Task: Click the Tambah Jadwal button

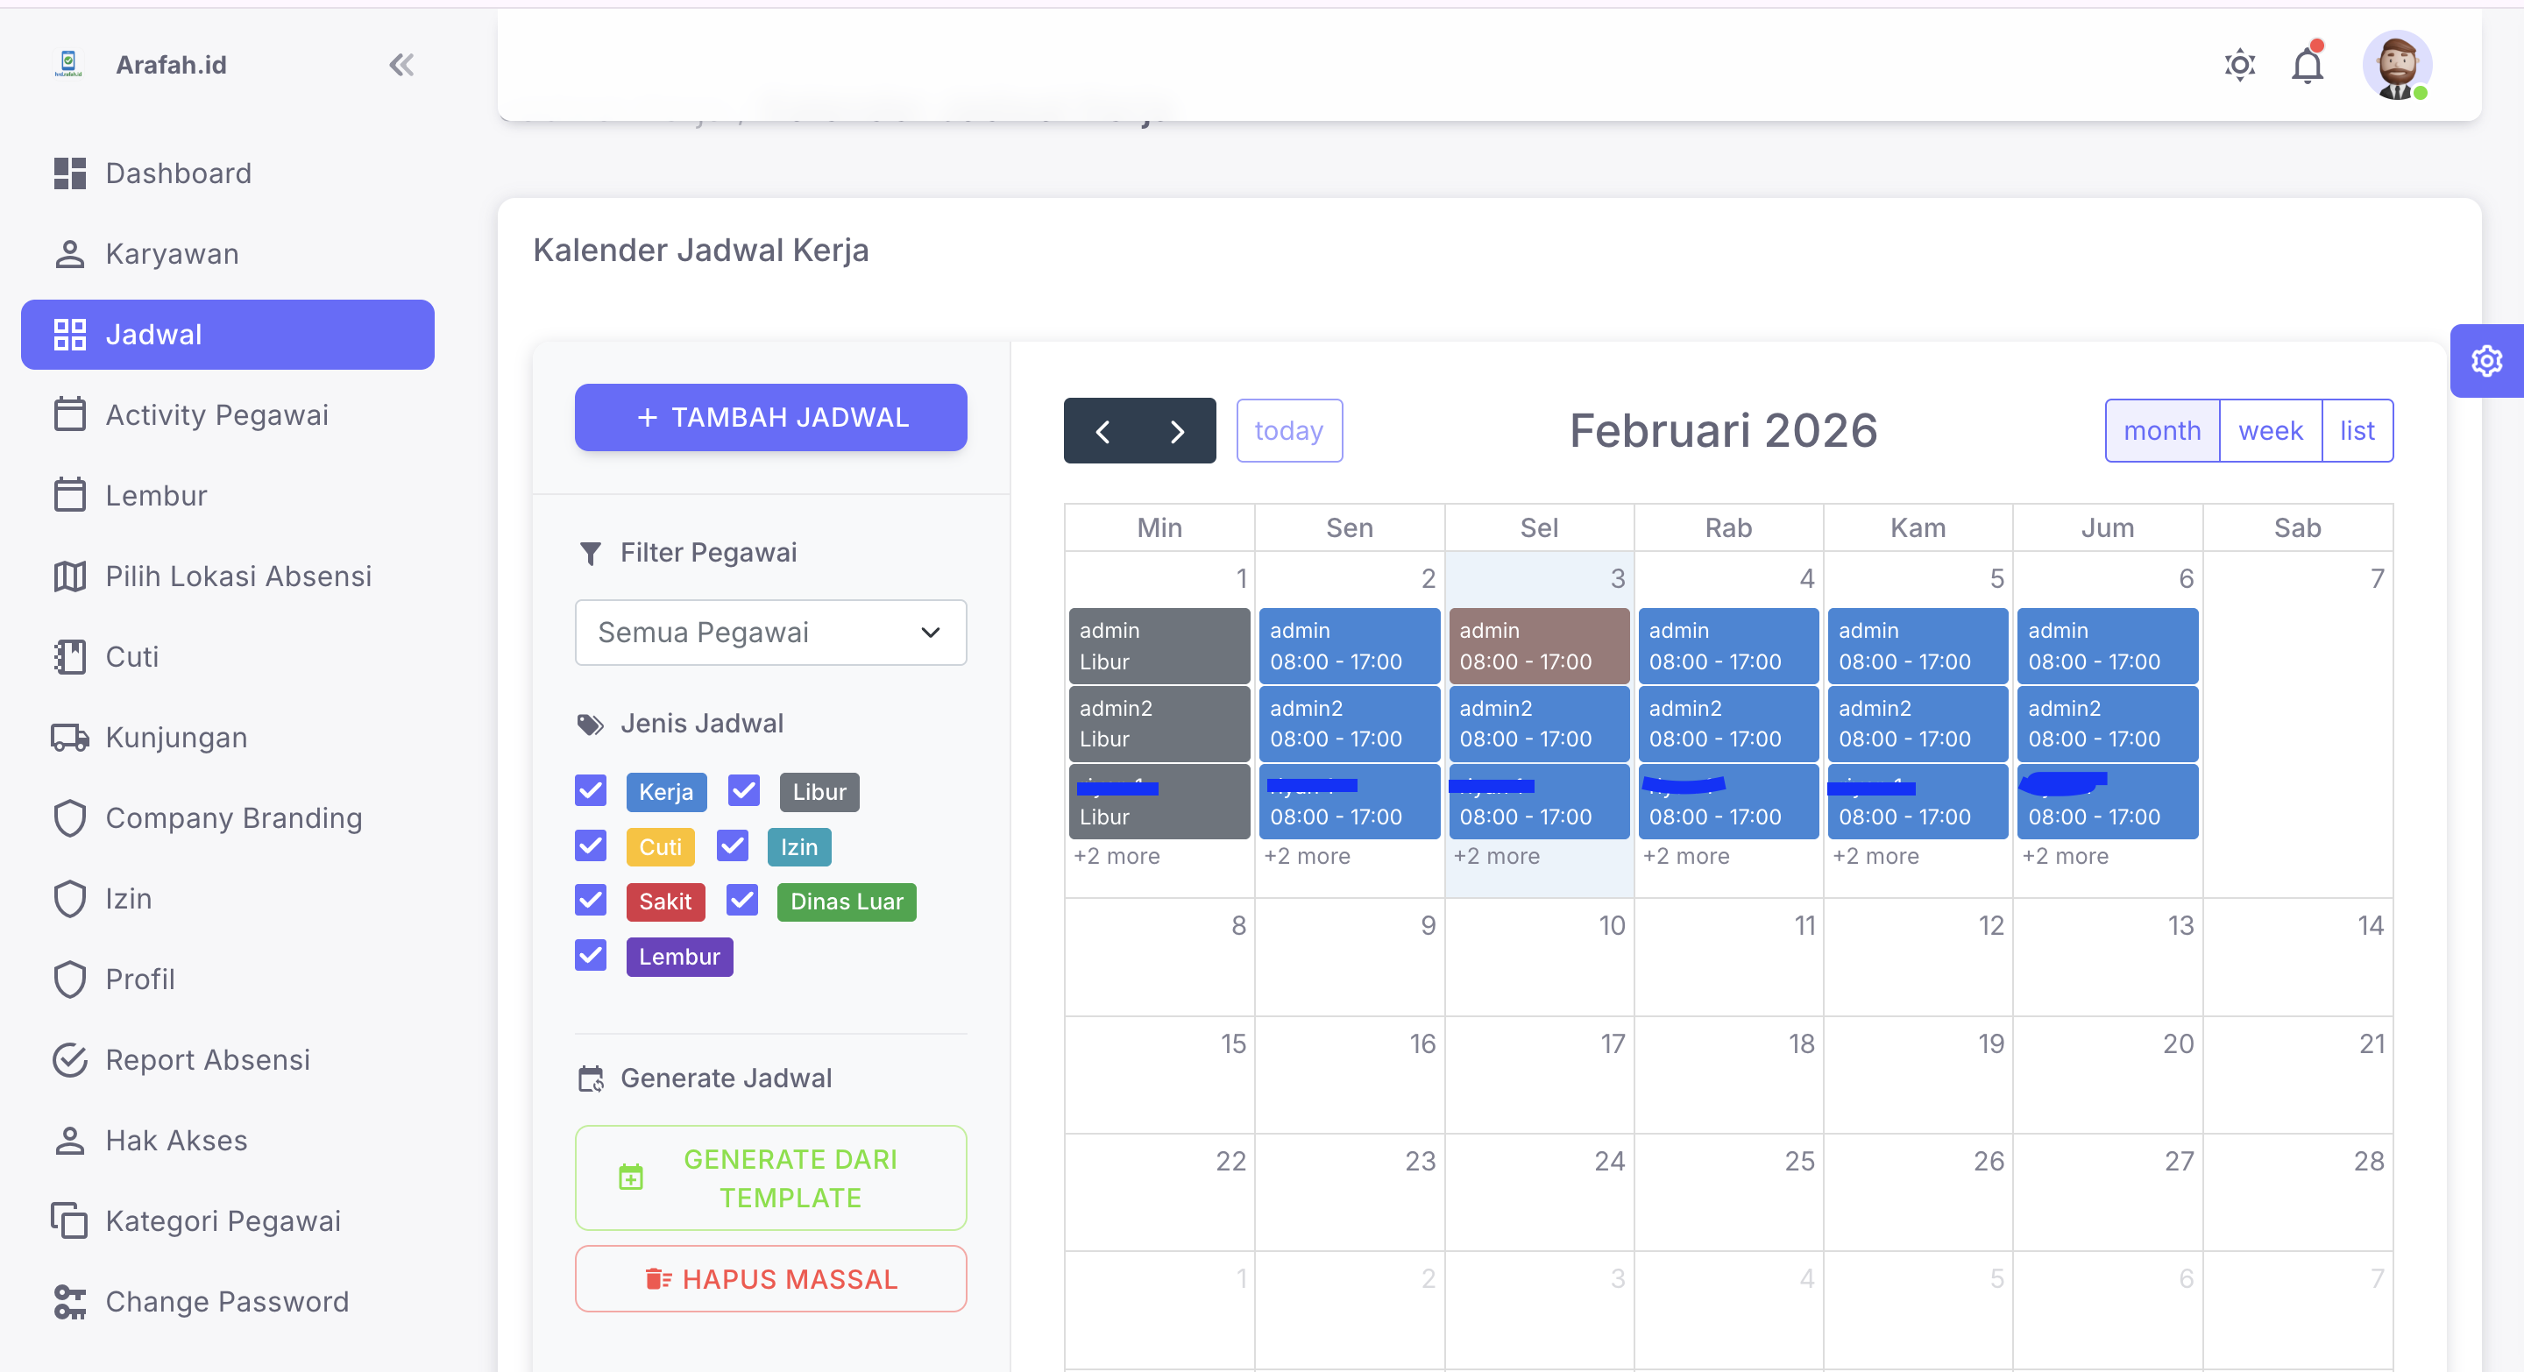Action: pos(770,417)
